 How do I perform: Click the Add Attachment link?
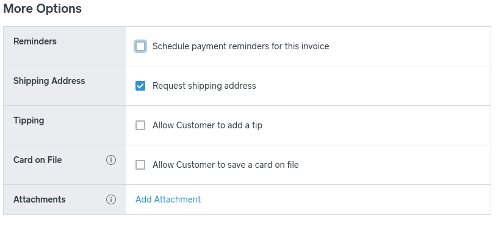168,199
